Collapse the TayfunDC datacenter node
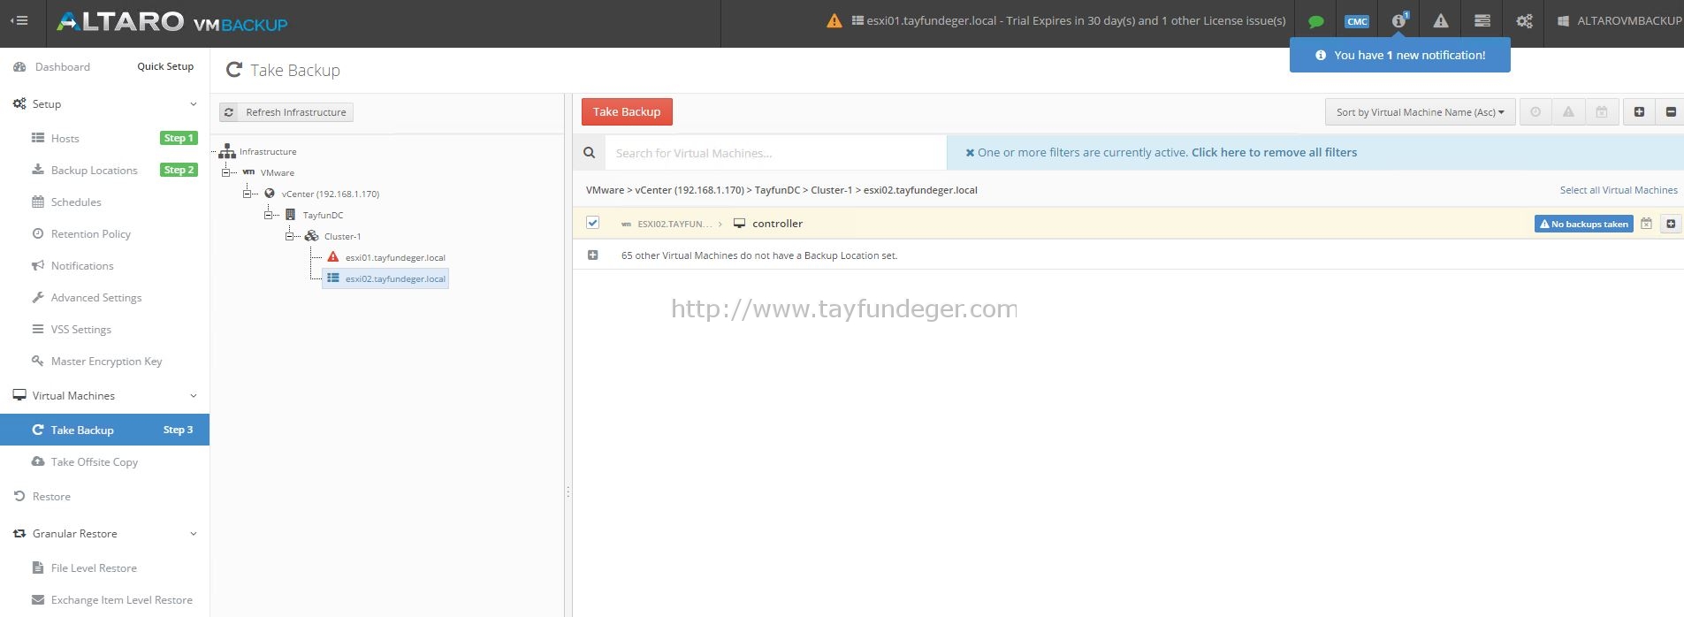This screenshot has height=617, width=1684. point(269,215)
